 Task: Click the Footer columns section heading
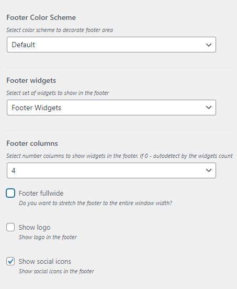[32, 143]
